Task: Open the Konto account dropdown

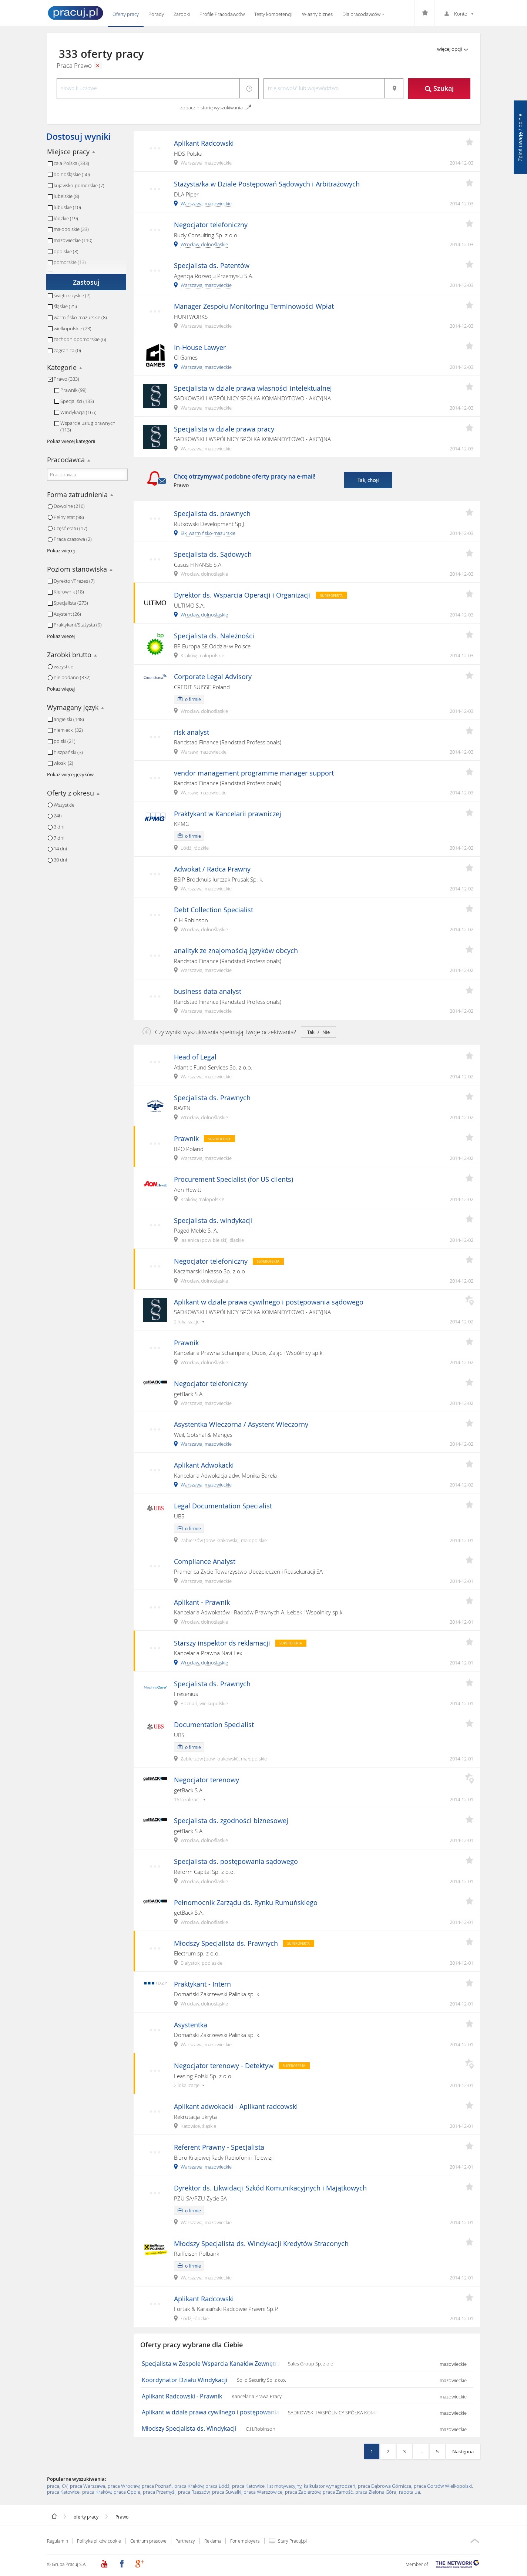Action: click(459, 14)
